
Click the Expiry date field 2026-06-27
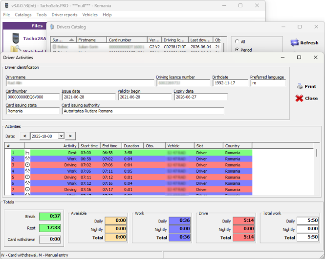(x=201, y=97)
